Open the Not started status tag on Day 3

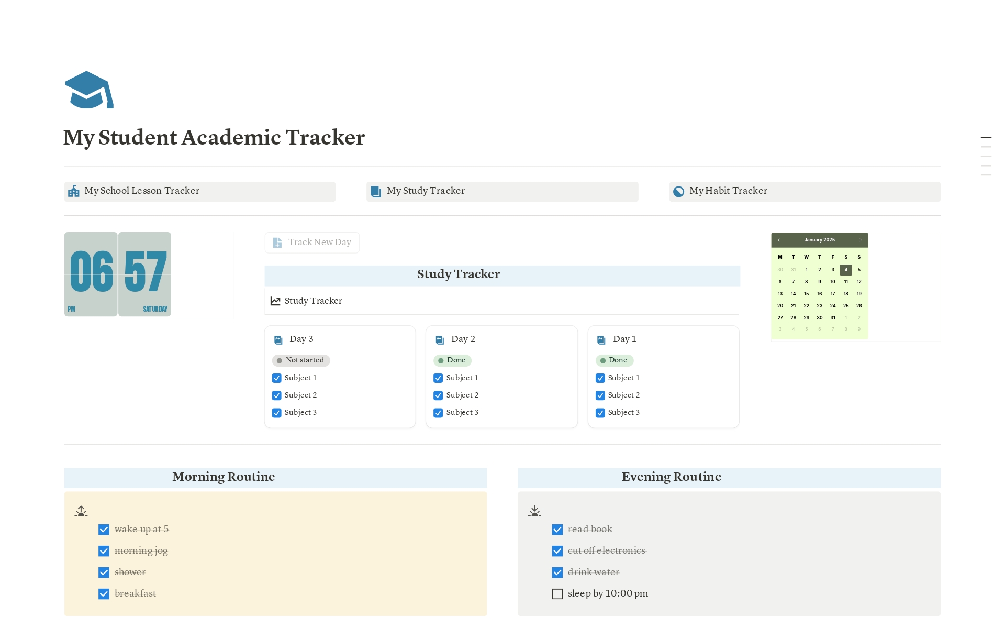(301, 360)
